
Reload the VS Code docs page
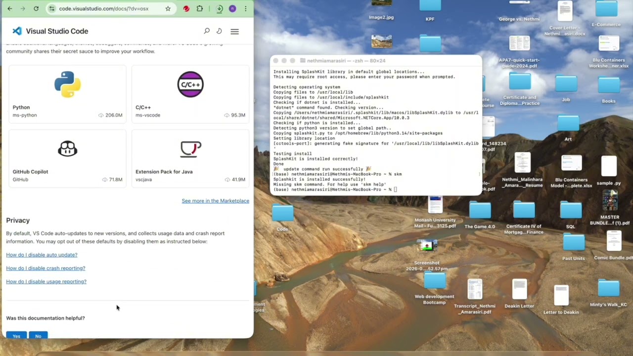[36, 8]
